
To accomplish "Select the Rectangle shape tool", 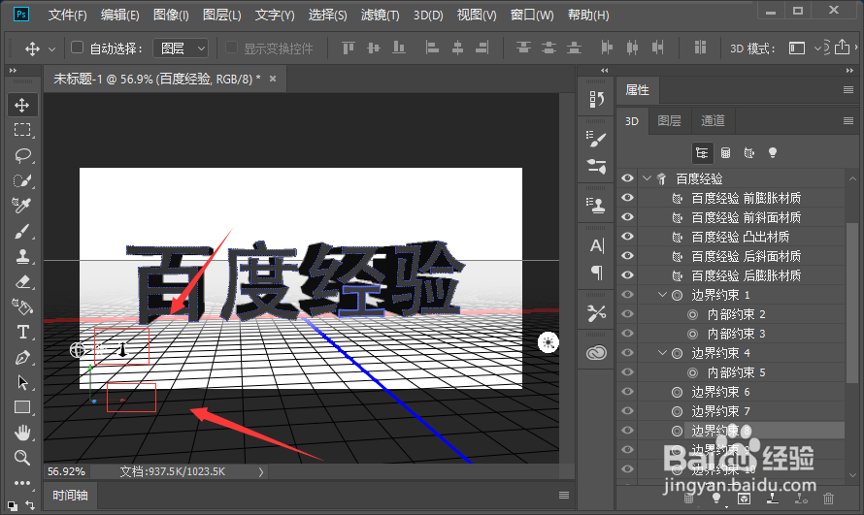I will pos(22,407).
